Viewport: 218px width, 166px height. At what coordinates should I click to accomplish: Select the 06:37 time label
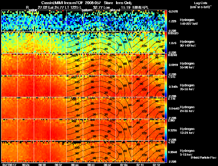point(58,165)
